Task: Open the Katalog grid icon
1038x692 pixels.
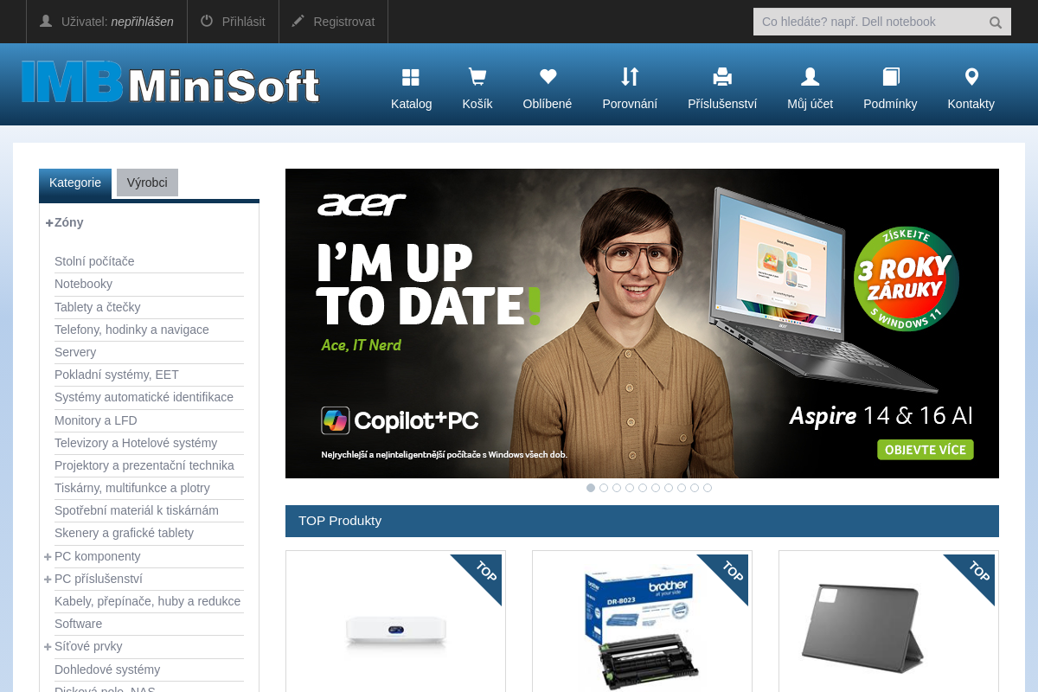Action: (411, 78)
